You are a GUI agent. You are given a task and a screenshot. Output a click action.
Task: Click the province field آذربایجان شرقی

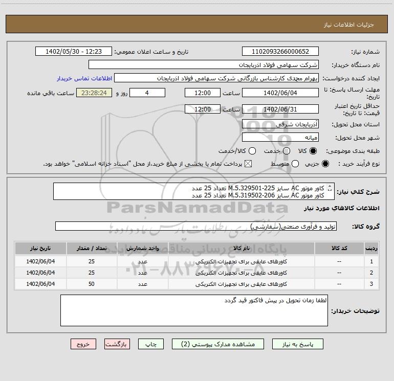pyautogui.click(x=280, y=124)
